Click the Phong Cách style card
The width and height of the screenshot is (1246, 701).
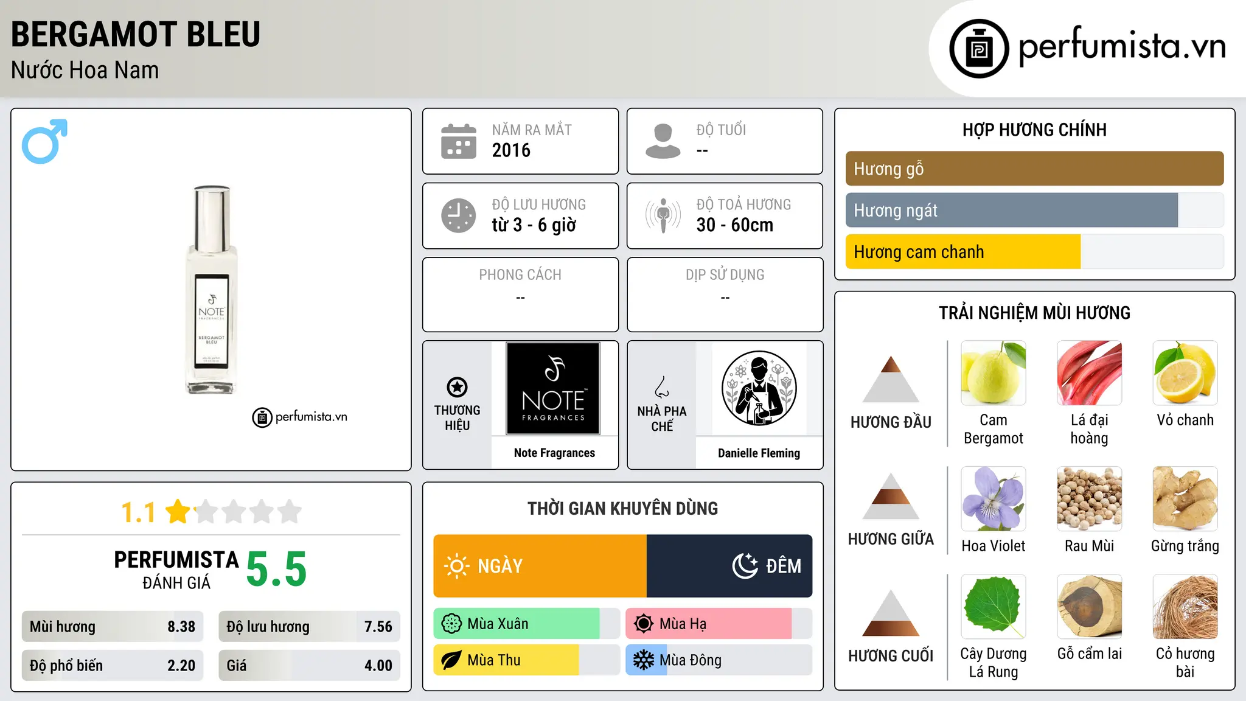[520, 295]
